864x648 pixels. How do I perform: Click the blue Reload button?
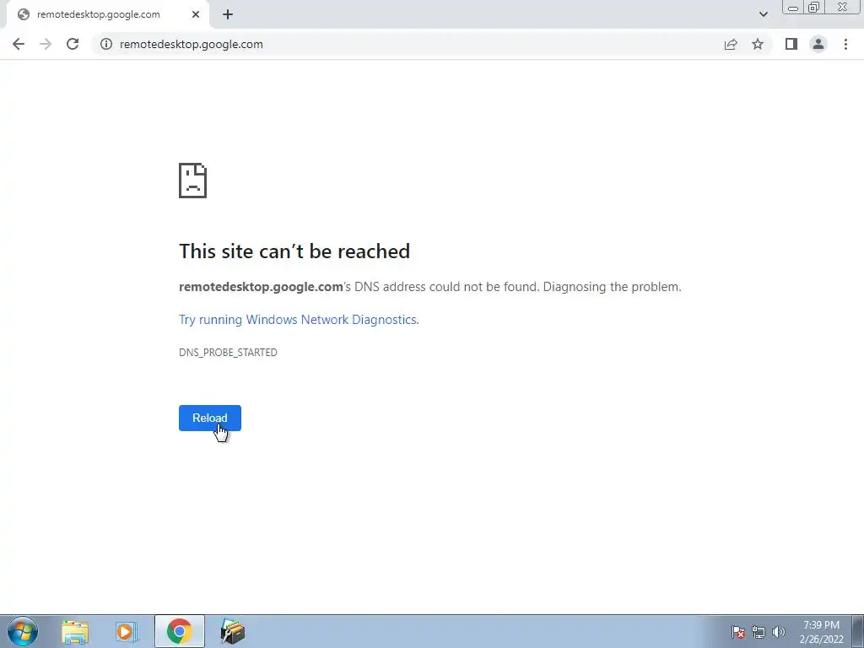pos(210,418)
